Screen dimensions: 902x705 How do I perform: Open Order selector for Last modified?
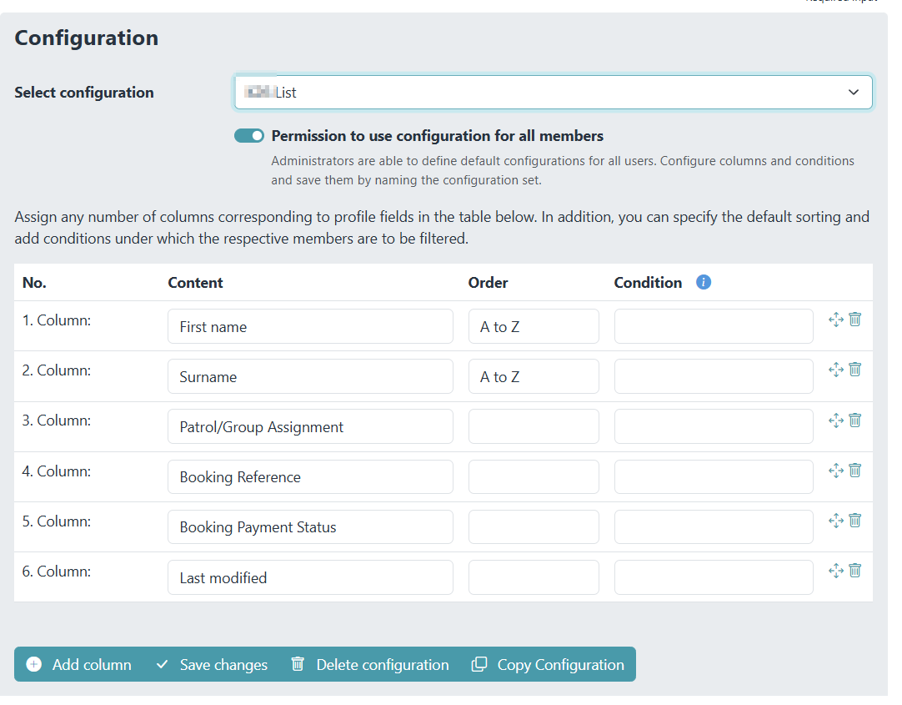(x=534, y=577)
